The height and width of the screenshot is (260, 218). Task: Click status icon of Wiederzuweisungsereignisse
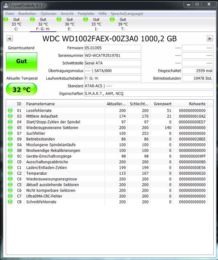click(10, 179)
